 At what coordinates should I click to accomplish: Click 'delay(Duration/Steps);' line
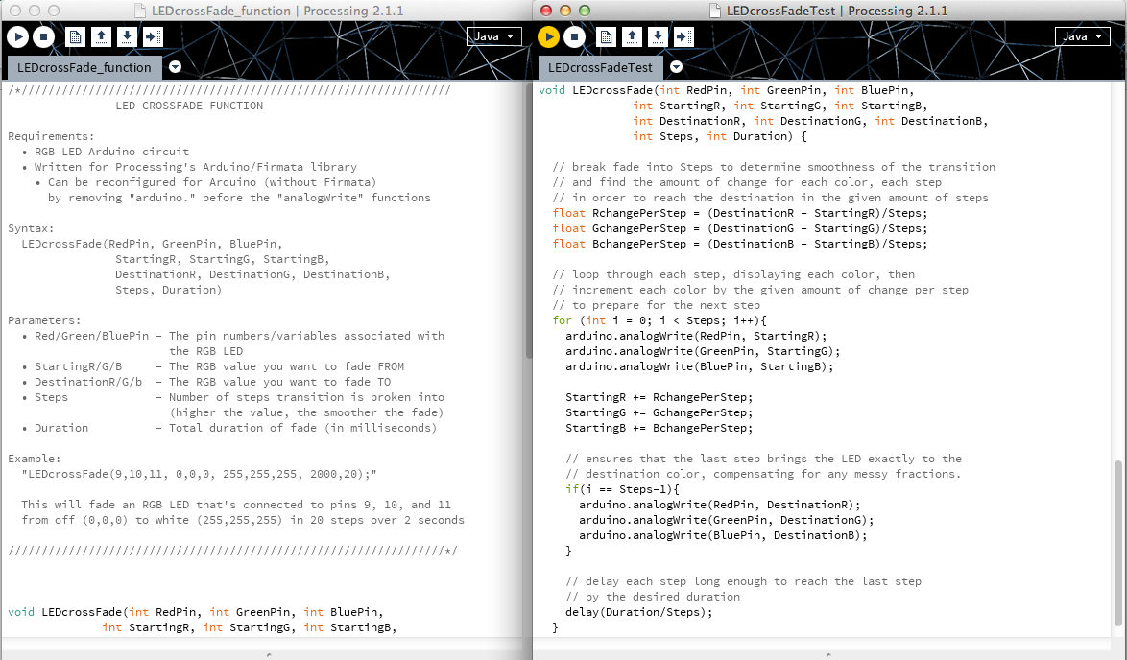pyautogui.click(x=639, y=613)
